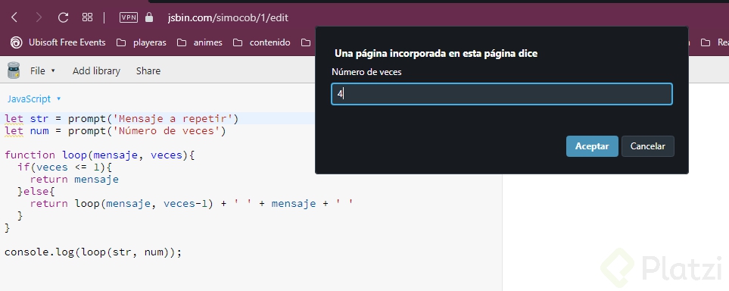Click the Número de veces input field

click(x=502, y=94)
